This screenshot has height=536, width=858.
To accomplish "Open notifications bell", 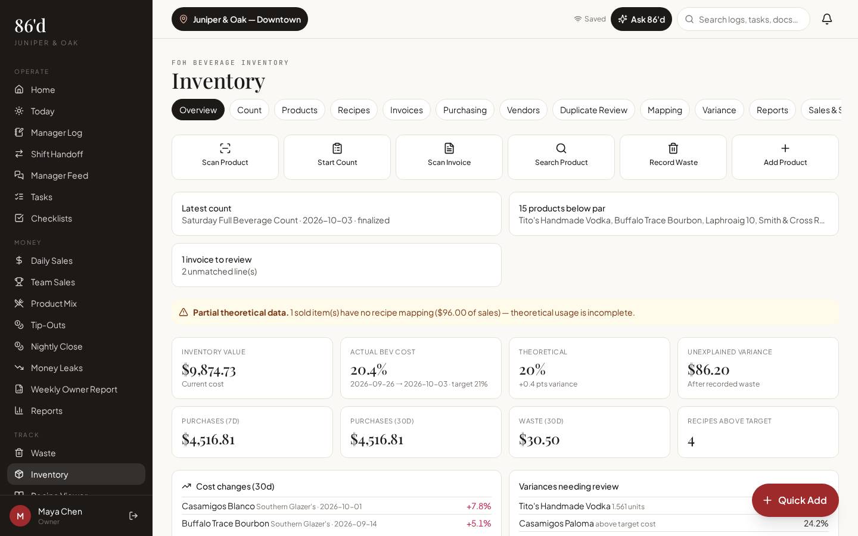I will click(827, 19).
